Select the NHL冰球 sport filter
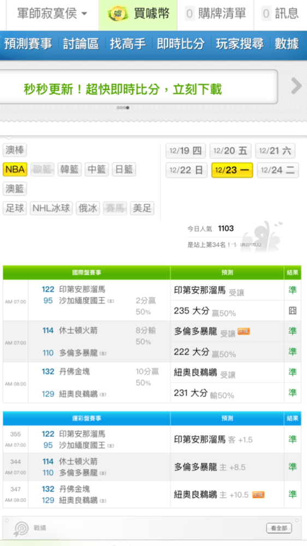 (51, 208)
